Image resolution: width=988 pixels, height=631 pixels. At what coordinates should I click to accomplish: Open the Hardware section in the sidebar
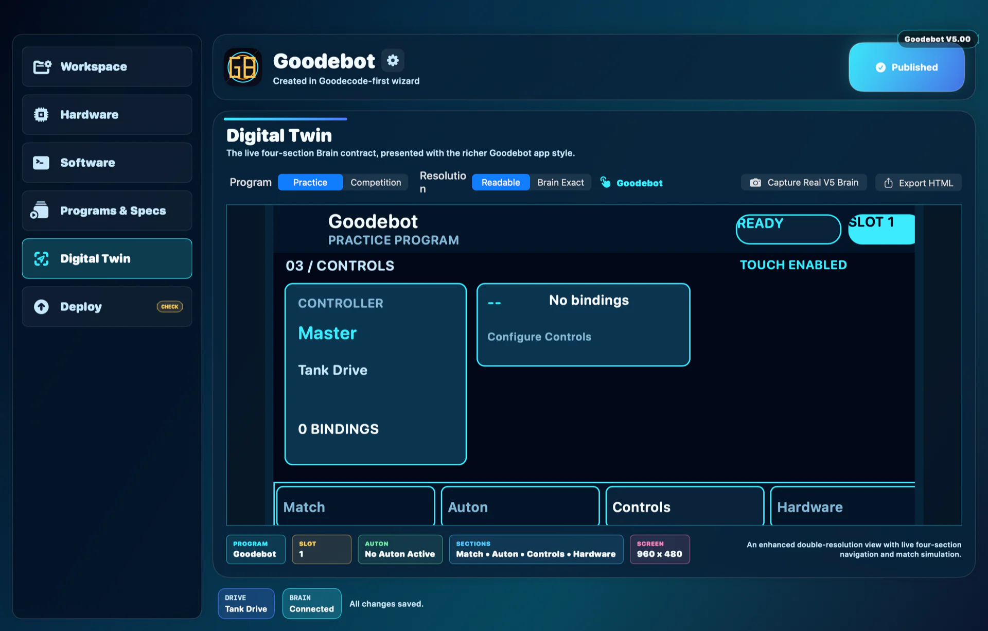pos(107,115)
